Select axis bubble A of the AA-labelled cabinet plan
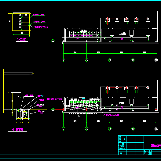Screen dimensions: 161x161 click(x=53, y=41)
